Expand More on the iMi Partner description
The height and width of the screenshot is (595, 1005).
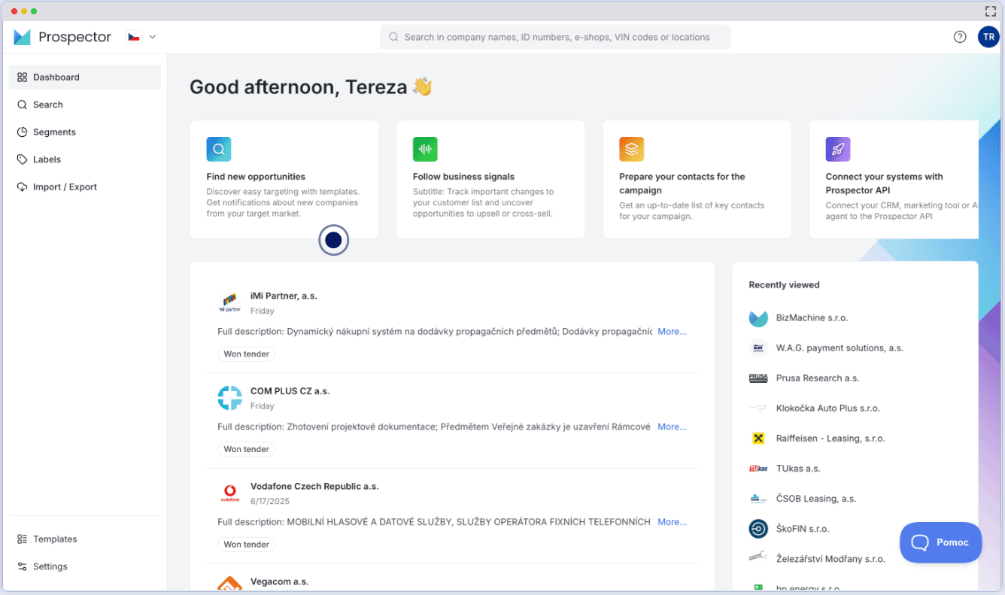[672, 331]
